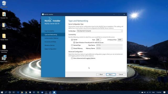Go to Authentication Method step
Viewport: 168px width, 94px height.
[51, 38]
